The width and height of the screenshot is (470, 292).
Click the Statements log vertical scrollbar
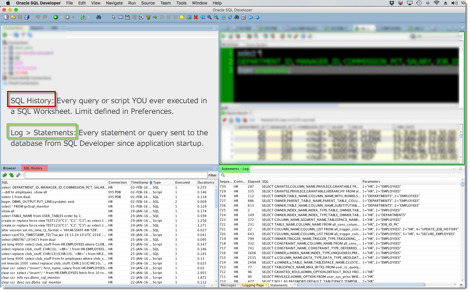(x=463, y=184)
